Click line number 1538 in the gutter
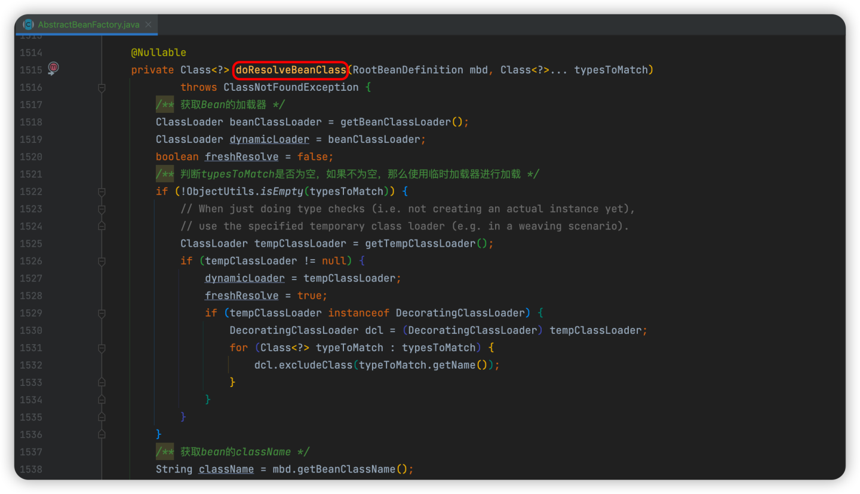Image resolution: width=860 pixels, height=494 pixels. pos(31,470)
